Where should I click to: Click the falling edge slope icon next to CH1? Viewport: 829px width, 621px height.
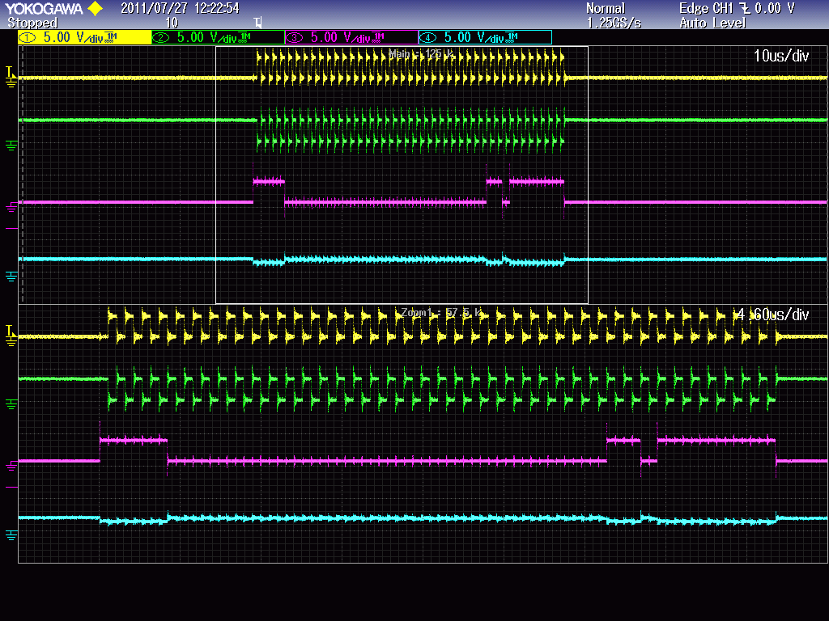[x=745, y=8]
